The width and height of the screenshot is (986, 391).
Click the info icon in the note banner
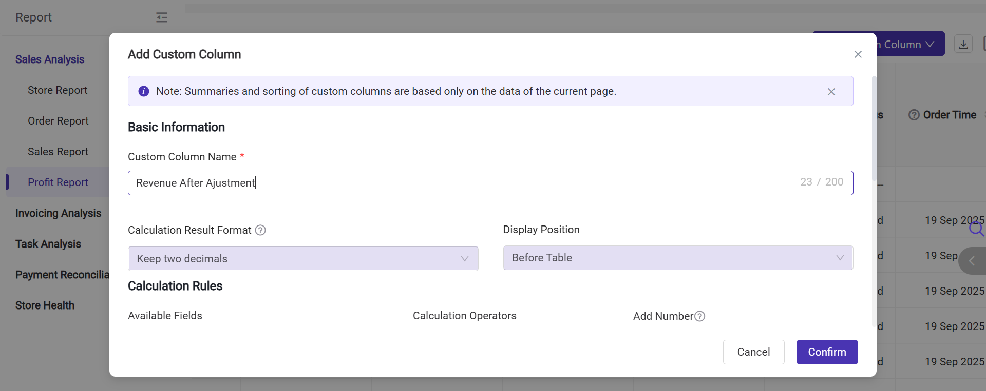(144, 91)
